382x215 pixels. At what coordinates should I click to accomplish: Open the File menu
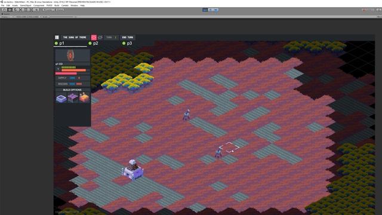pyautogui.click(x=2, y=5)
